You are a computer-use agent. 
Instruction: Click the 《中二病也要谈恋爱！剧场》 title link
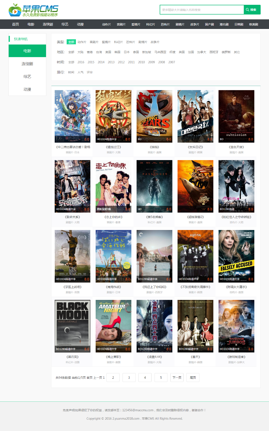[x=73, y=147]
